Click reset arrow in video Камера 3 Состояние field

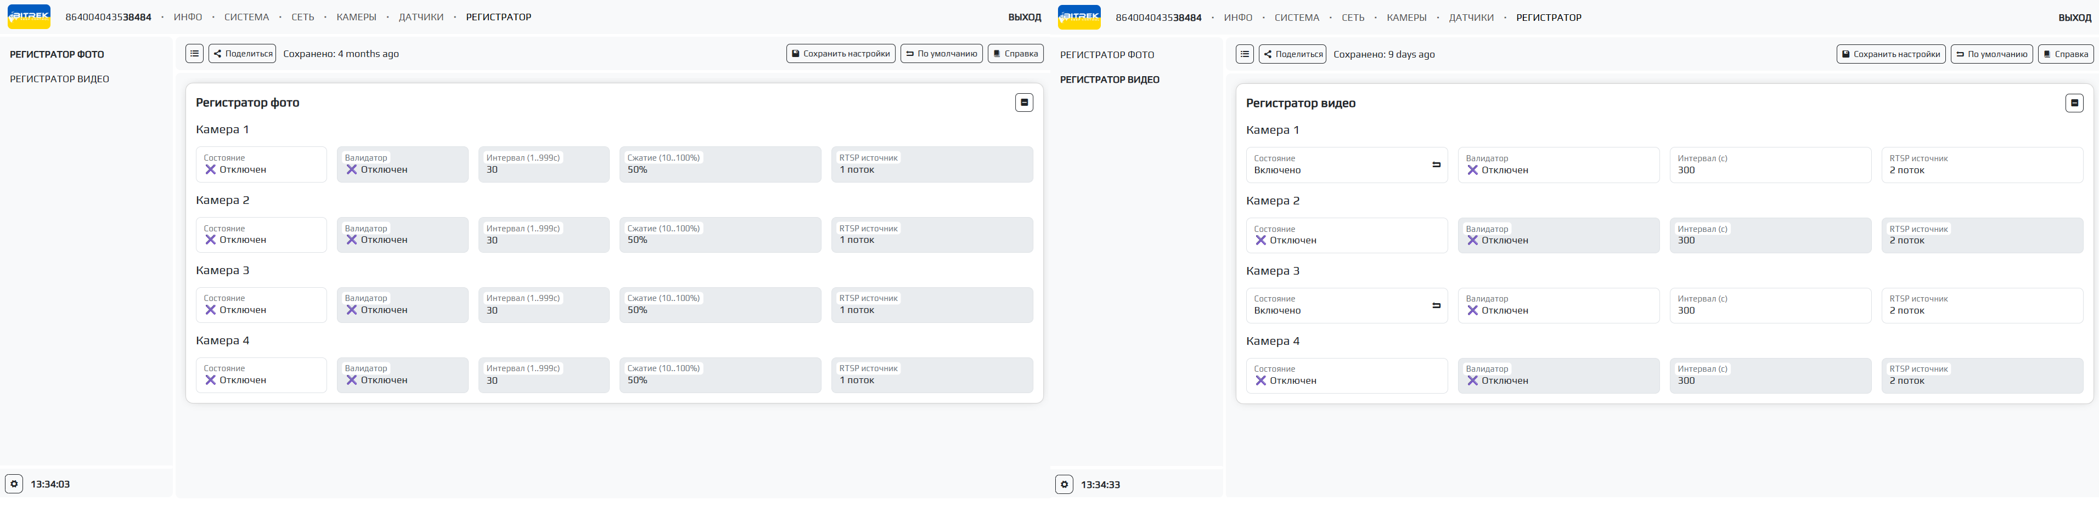(x=1436, y=306)
